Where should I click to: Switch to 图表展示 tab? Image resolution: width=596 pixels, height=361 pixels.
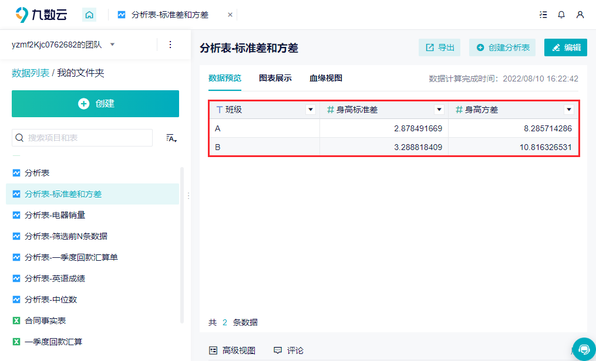[x=275, y=78]
